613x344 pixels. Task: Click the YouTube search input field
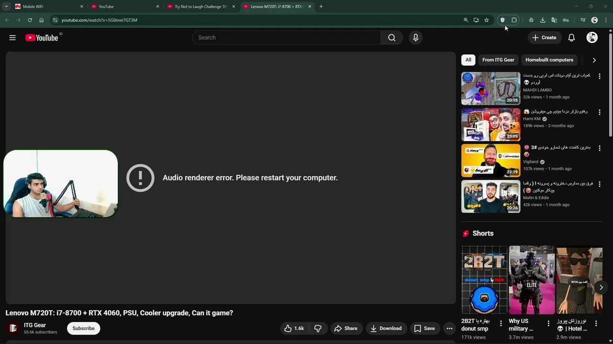click(286, 38)
